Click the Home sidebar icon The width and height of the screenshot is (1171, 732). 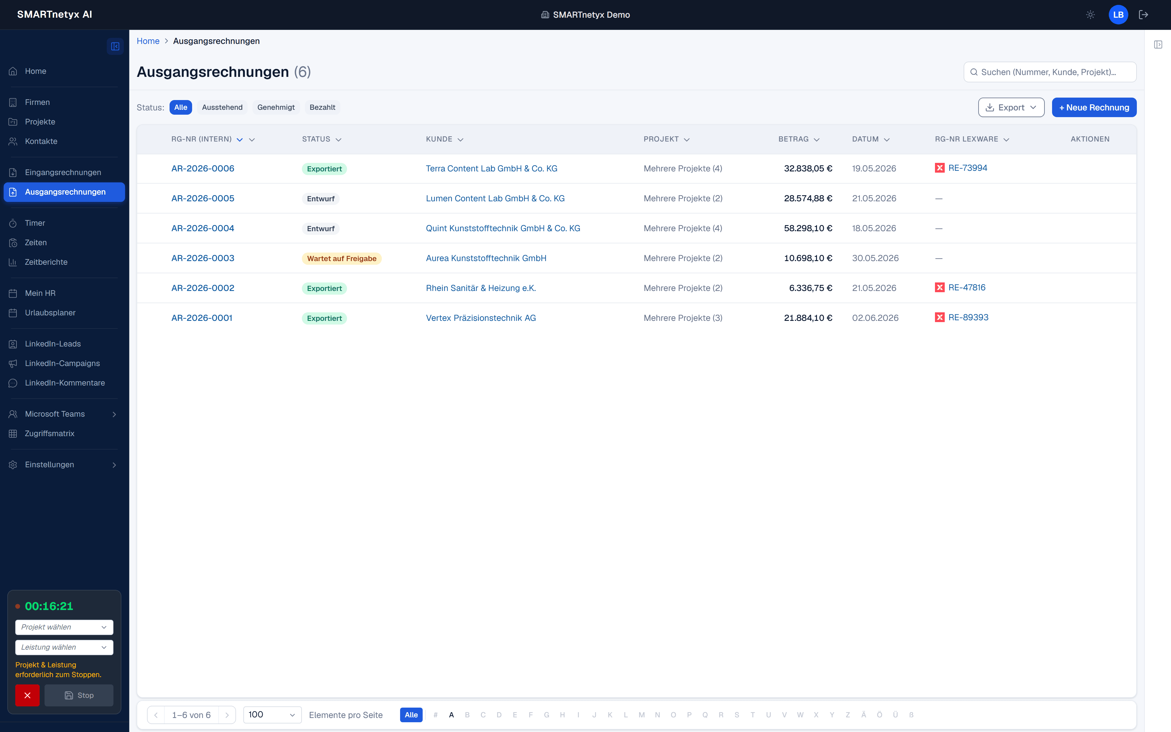pos(13,71)
